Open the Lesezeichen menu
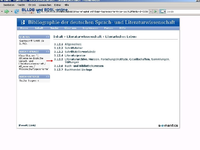Screen dimensions: 200x150 (x=45, y=5)
